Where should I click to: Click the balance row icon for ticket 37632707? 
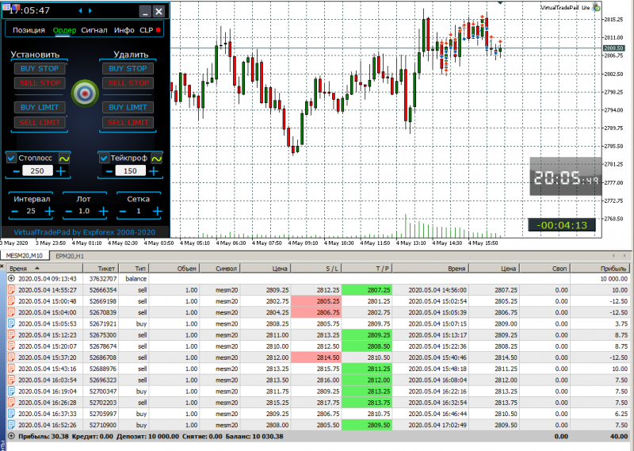click(x=11, y=279)
